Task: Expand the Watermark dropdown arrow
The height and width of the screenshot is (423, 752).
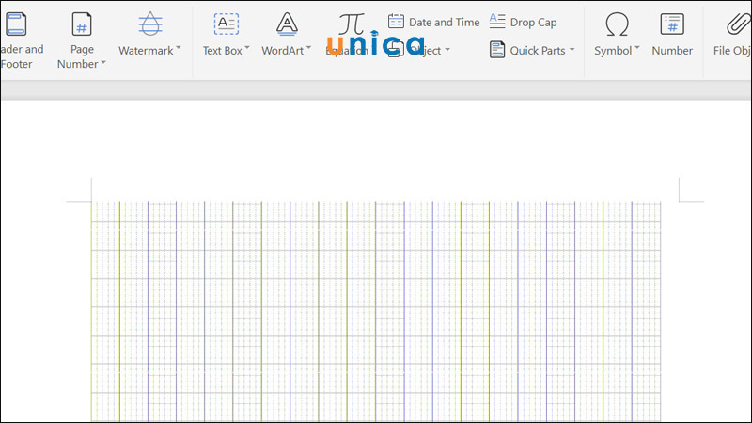Action: [x=179, y=48]
